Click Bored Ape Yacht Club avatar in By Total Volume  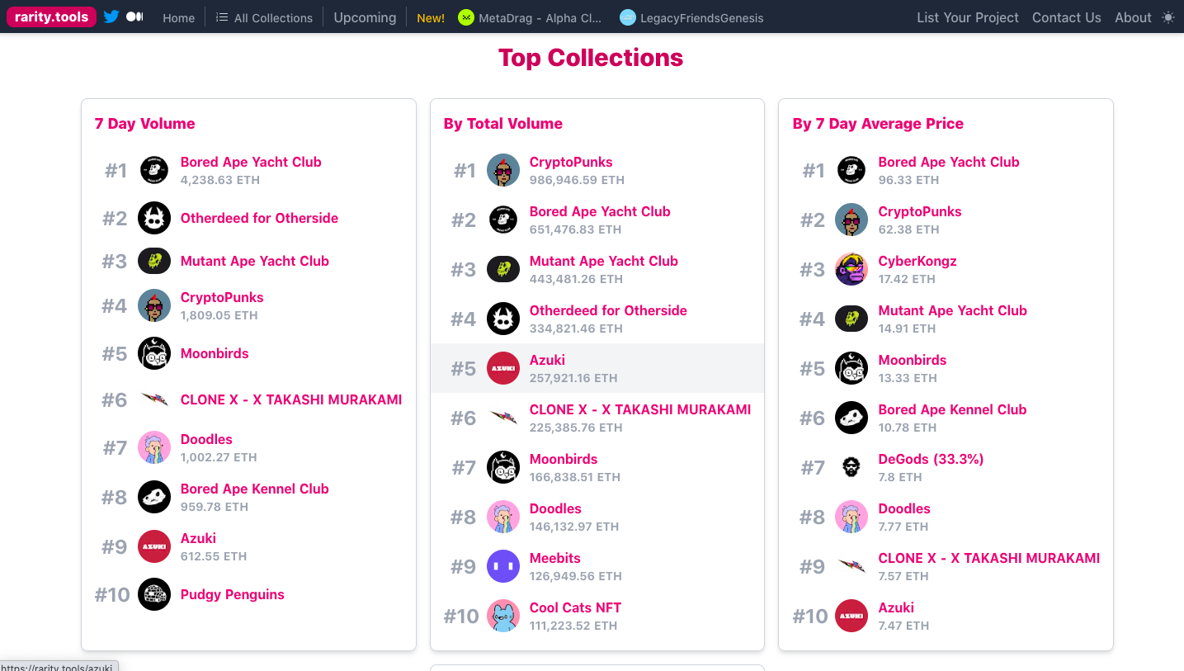point(503,220)
